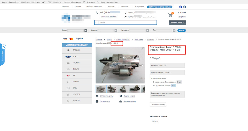This screenshot has width=248, height=131.
Task: Click the PayPal logo
Action: (x=79, y=39)
